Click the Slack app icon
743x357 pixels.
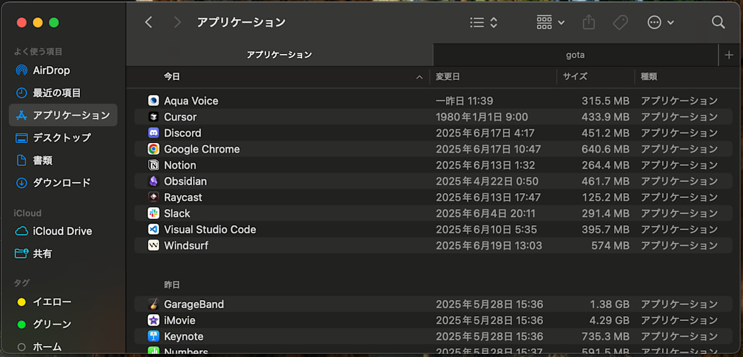pos(154,213)
